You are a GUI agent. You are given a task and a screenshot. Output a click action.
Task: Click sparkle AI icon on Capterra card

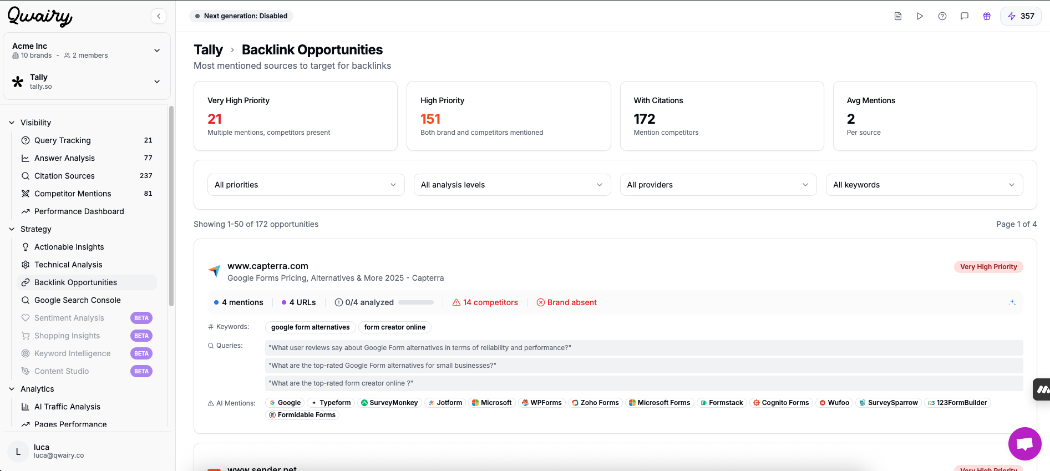point(1012,302)
